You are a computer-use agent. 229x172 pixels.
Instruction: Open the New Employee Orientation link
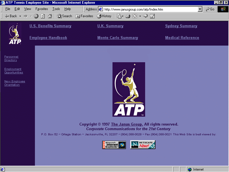(x=15, y=83)
